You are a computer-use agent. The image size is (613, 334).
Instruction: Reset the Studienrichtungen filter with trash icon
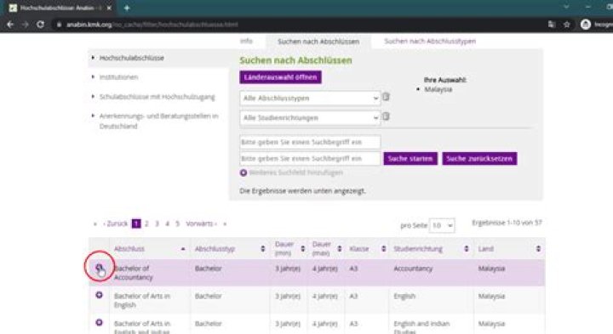[386, 116]
